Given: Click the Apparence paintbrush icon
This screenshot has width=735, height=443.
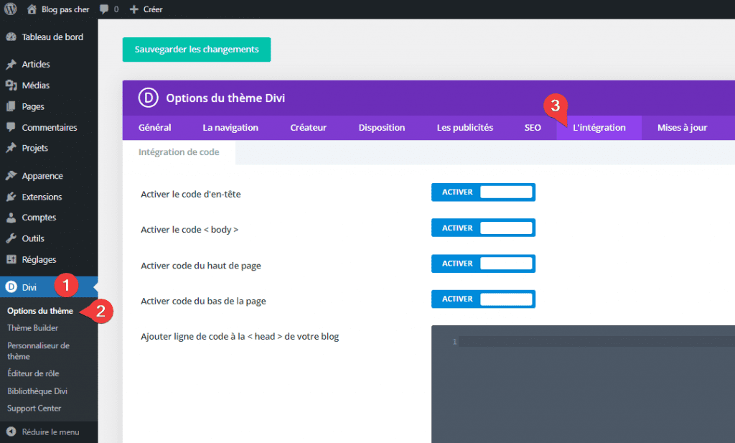Looking at the screenshot, I should pyautogui.click(x=11, y=176).
